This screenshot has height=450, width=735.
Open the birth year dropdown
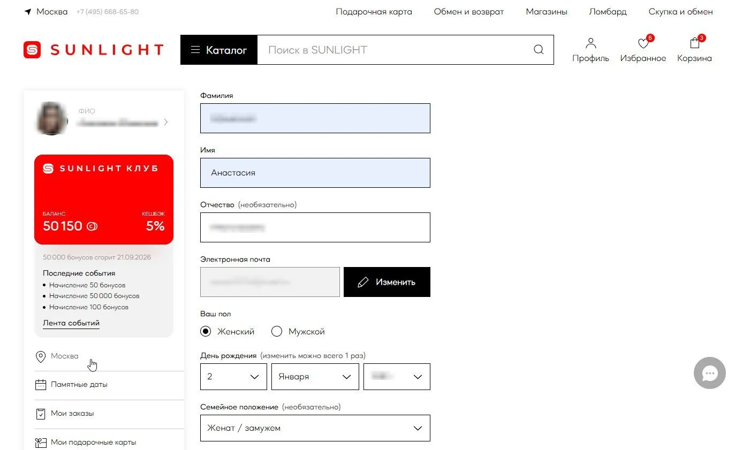[x=397, y=377]
